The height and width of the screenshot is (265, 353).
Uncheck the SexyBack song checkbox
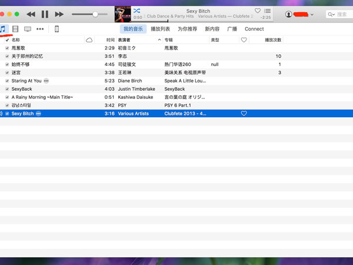click(x=7, y=89)
